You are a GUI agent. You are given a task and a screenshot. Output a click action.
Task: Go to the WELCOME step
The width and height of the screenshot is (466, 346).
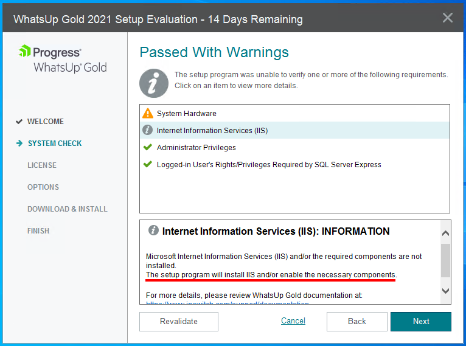pos(46,122)
